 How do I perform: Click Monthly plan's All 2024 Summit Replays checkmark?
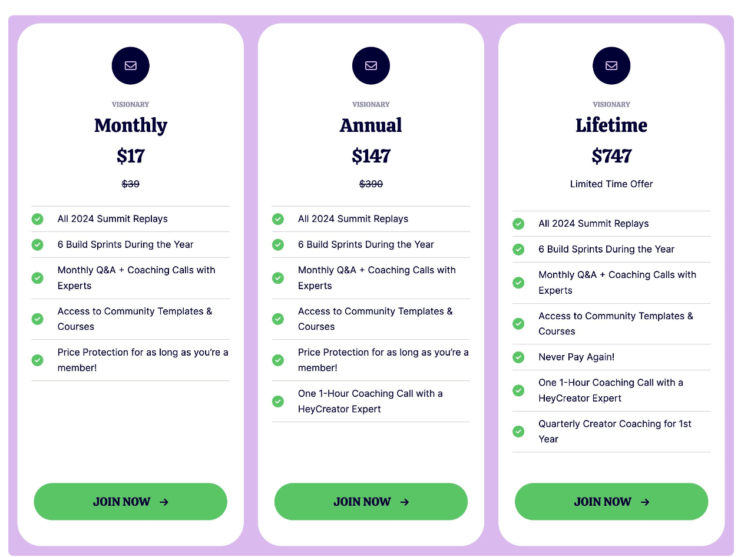click(x=37, y=219)
